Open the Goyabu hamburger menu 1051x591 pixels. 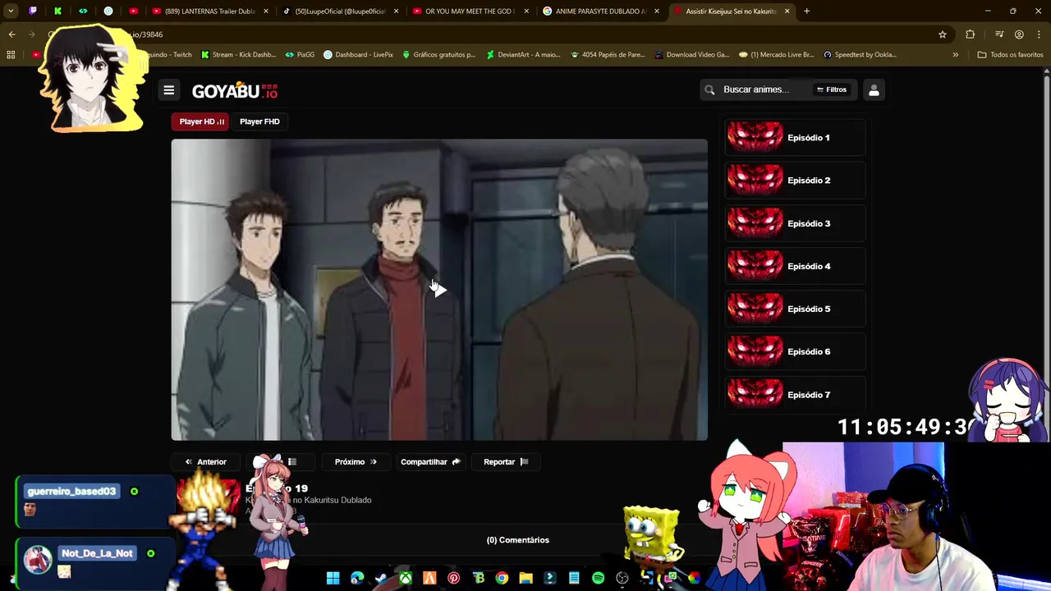168,90
